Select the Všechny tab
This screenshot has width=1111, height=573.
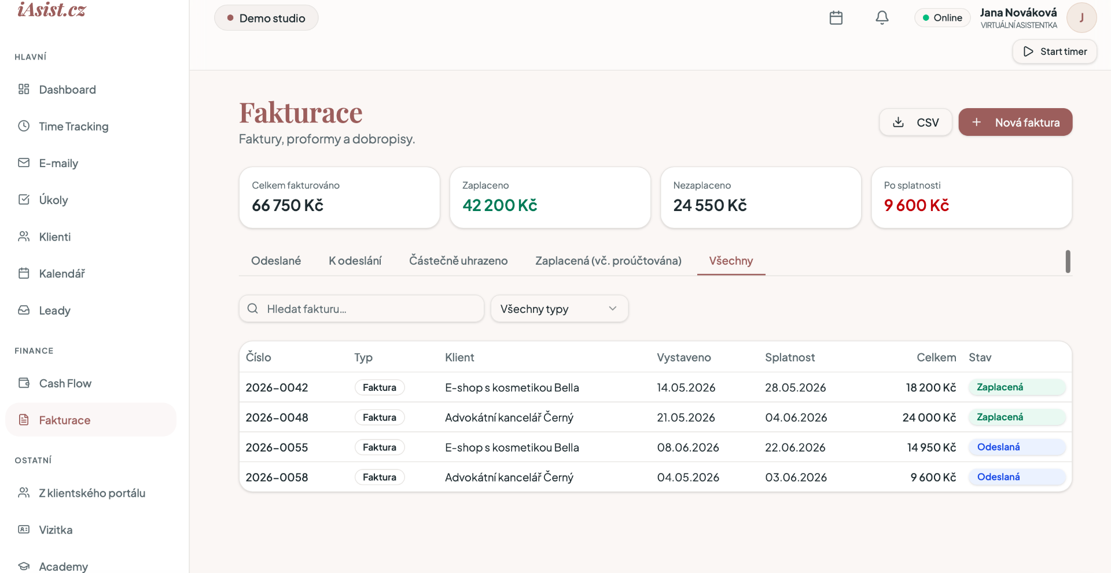click(x=731, y=261)
